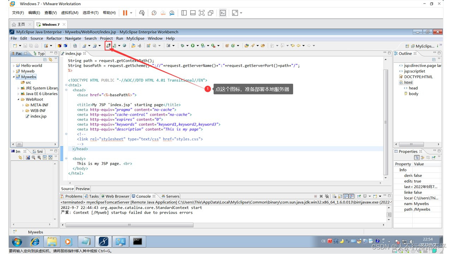Click the MyEclipse 8 taskbar icon
Screen dimensions: 452x254
pos(103,241)
